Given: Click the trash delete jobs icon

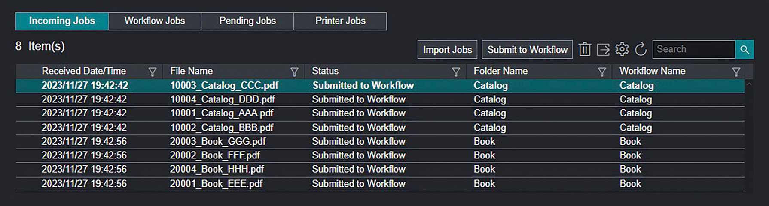Looking at the screenshot, I should point(584,50).
